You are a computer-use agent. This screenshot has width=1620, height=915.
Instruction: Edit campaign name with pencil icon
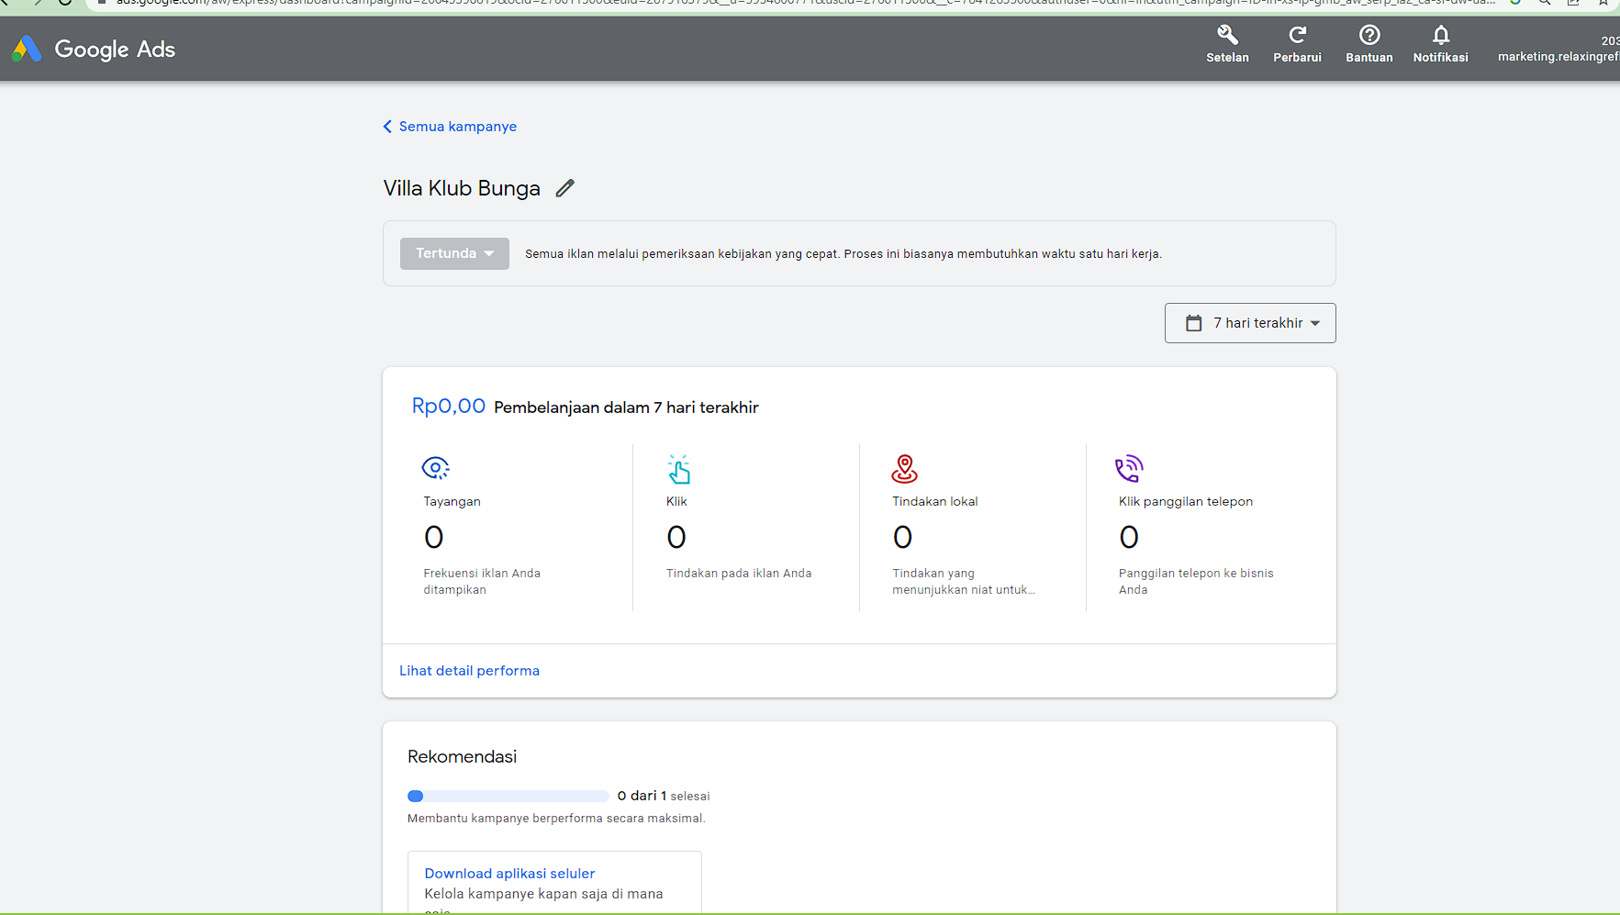(x=565, y=188)
